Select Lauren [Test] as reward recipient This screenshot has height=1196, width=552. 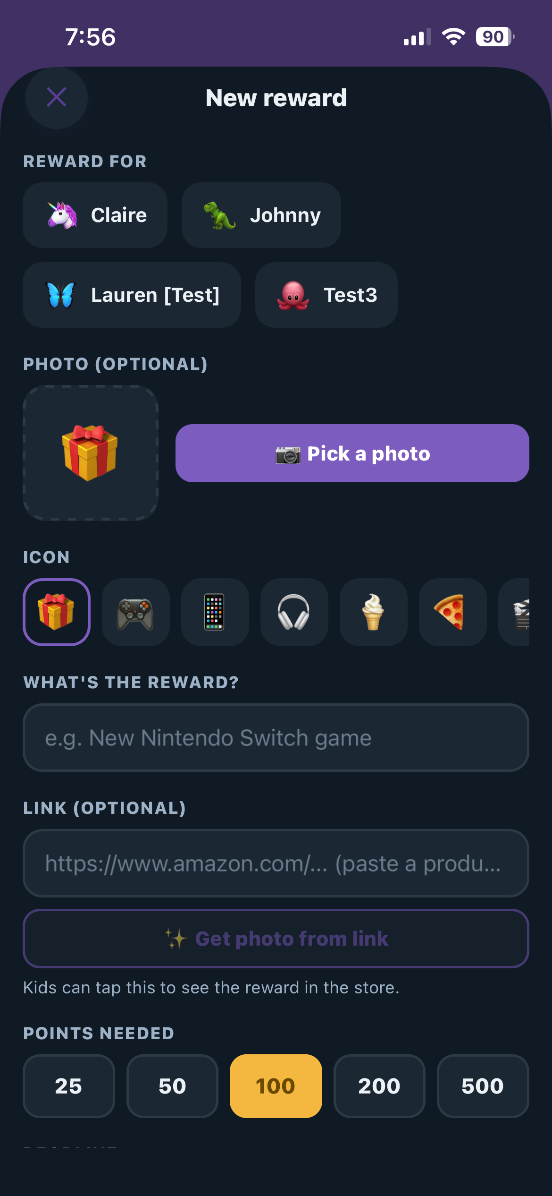(x=132, y=295)
